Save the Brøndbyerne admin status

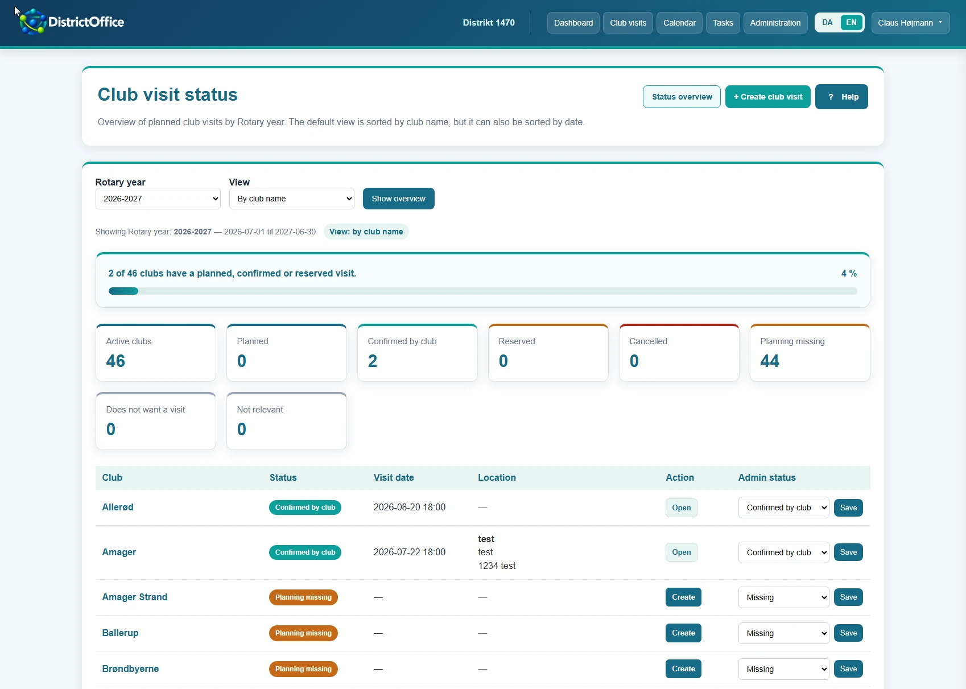[x=848, y=669]
